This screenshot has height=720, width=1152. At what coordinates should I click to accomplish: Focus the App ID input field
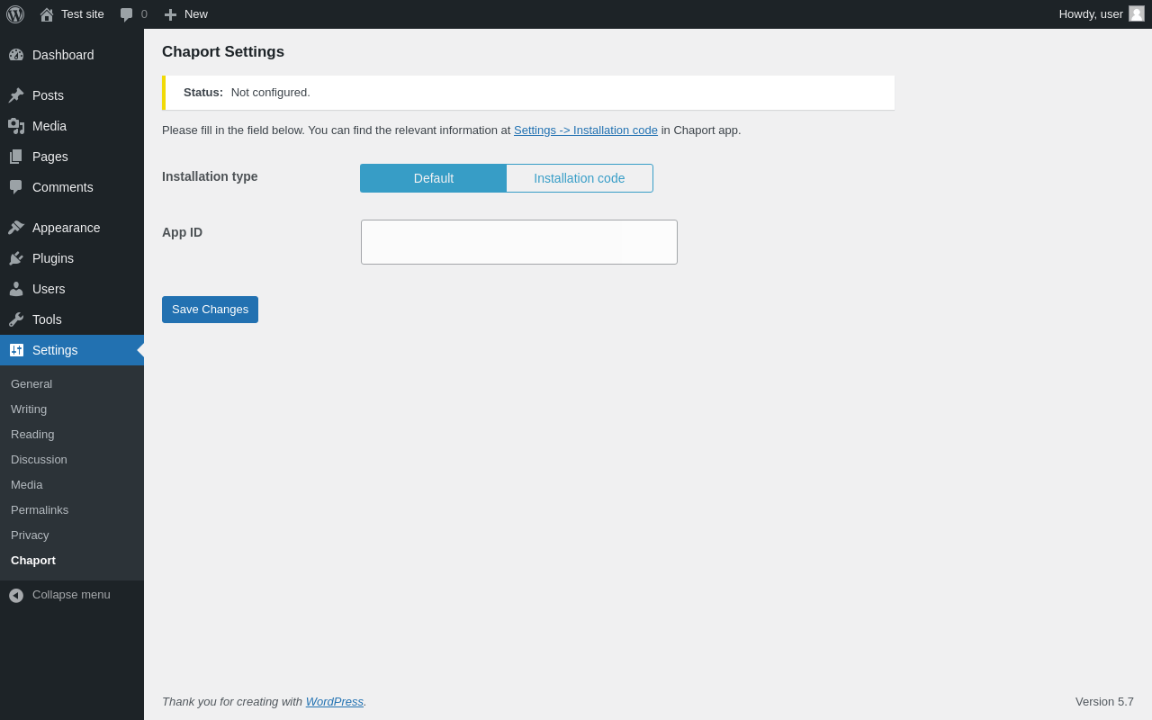tap(519, 242)
